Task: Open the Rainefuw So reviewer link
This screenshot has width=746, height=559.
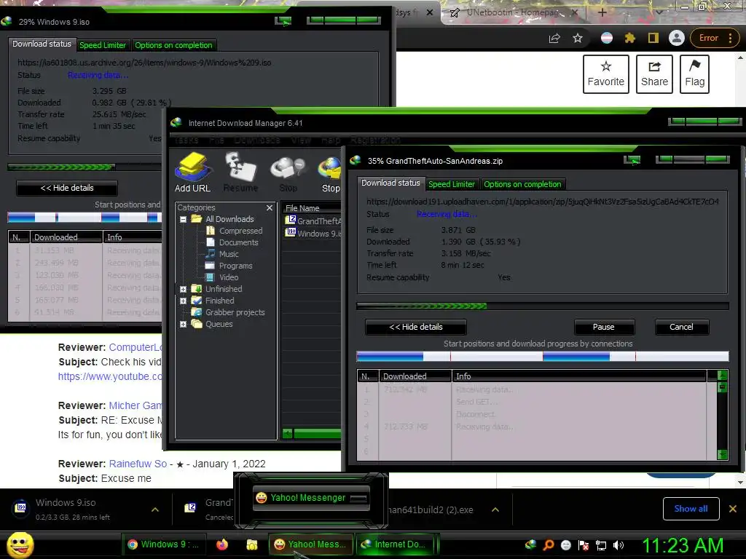Action: [138, 464]
